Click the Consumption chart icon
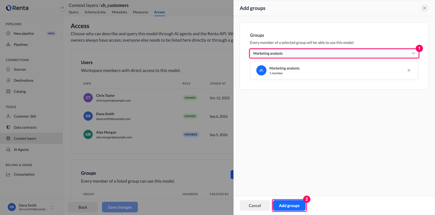 click(8, 174)
